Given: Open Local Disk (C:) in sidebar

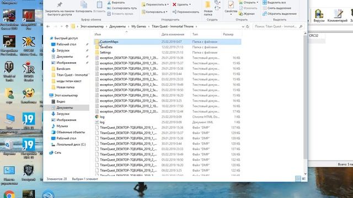Looking at the screenshot, I should (71, 145).
